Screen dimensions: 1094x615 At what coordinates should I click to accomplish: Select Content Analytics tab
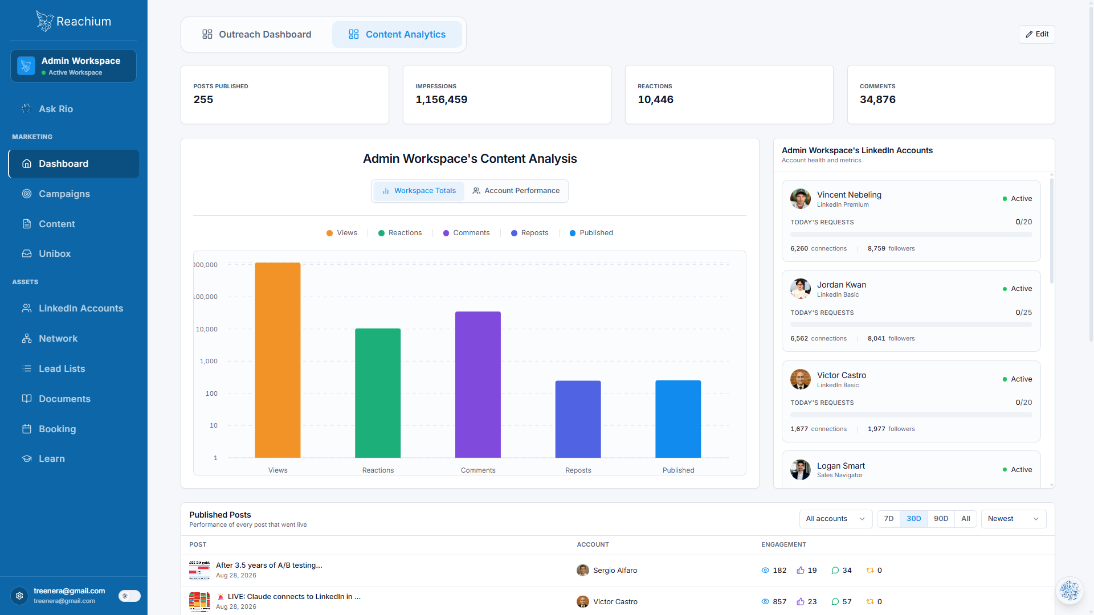pyautogui.click(x=397, y=34)
